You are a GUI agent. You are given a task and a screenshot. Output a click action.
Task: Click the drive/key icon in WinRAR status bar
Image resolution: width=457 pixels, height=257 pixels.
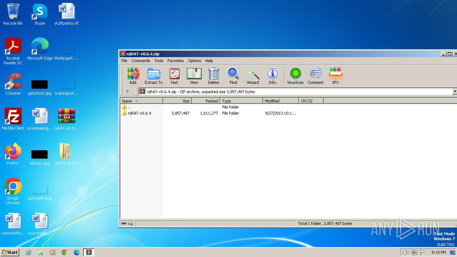tap(127, 223)
